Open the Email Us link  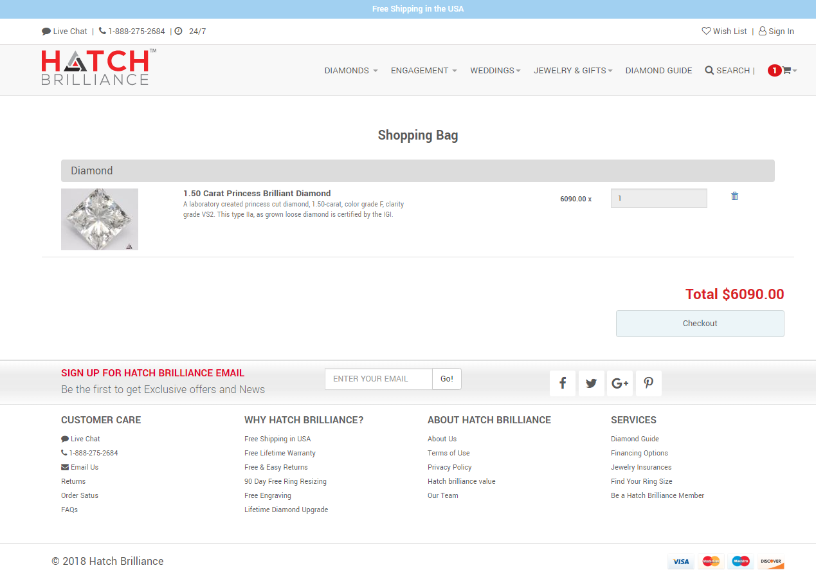80,467
